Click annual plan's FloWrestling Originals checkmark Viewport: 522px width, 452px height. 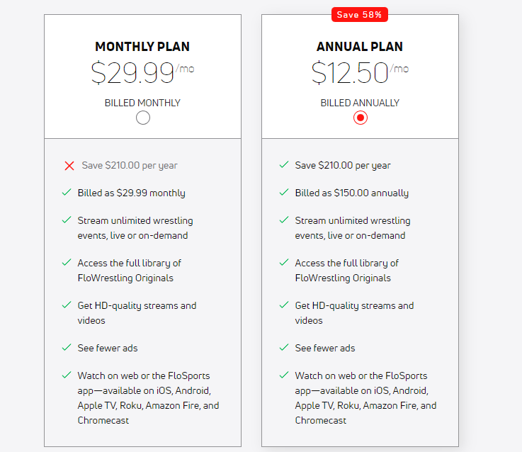[284, 262]
